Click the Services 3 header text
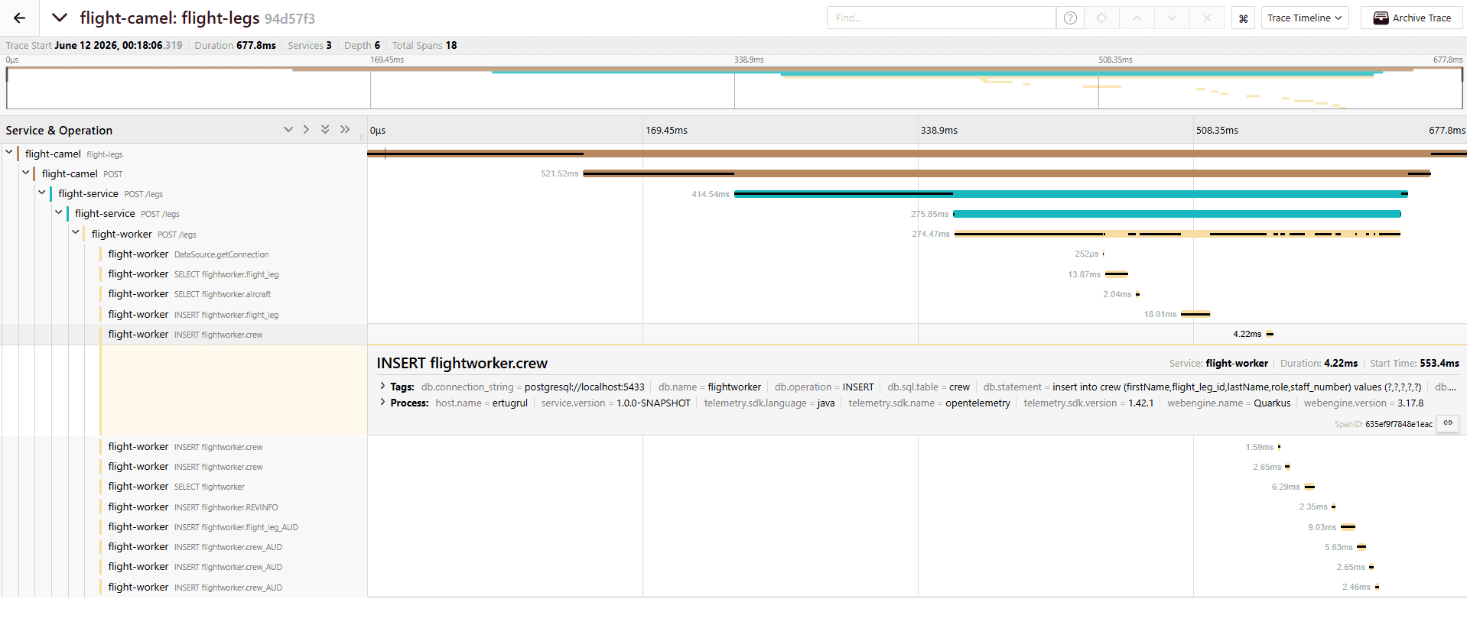 coord(310,45)
